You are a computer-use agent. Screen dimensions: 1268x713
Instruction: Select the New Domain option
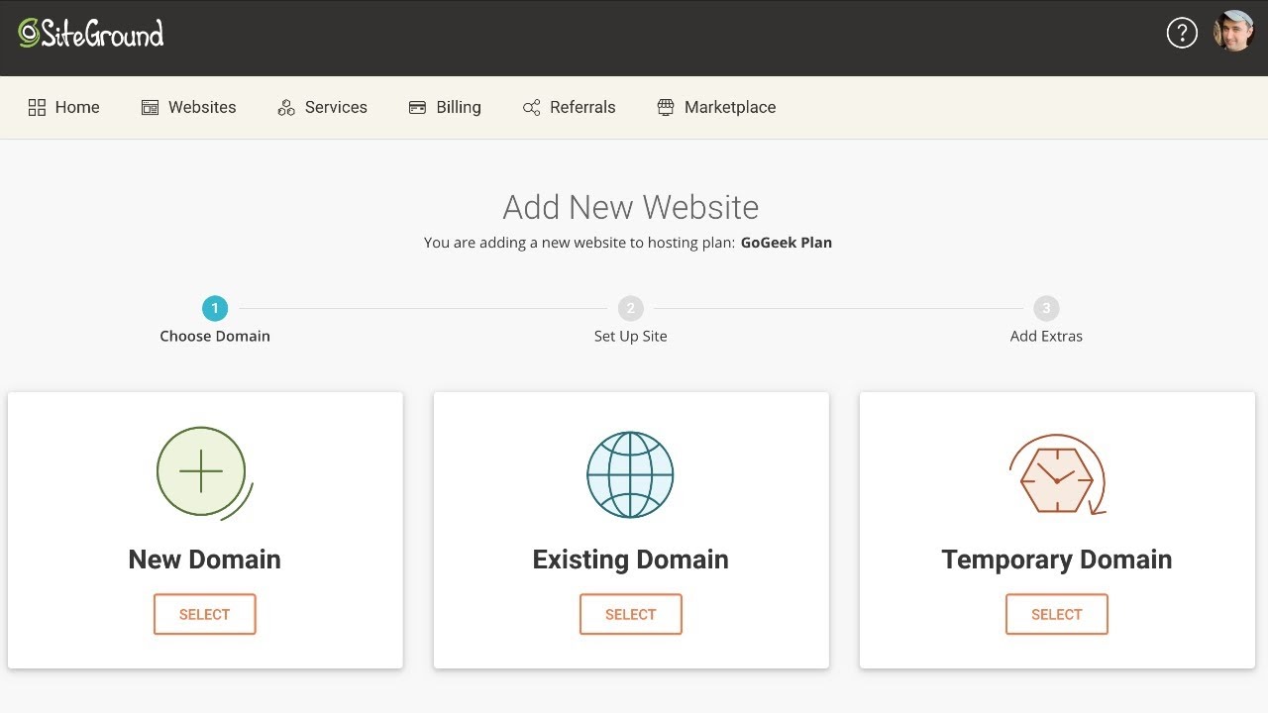tap(204, 614)
